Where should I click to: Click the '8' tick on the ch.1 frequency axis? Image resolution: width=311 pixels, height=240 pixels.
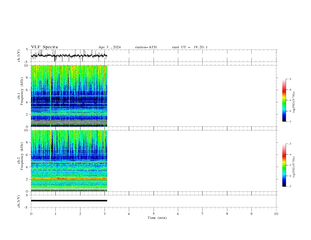pyautogui.click(x=27, y=78)
